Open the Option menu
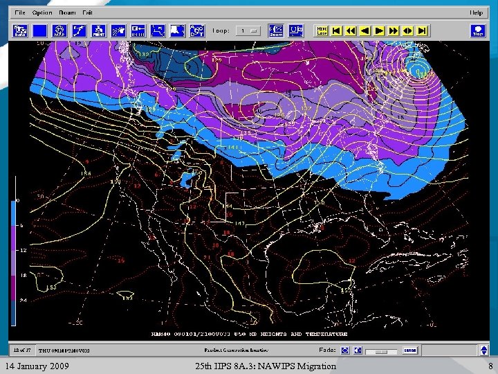Viewport: 498px width, 374px height. coord(42,12)
